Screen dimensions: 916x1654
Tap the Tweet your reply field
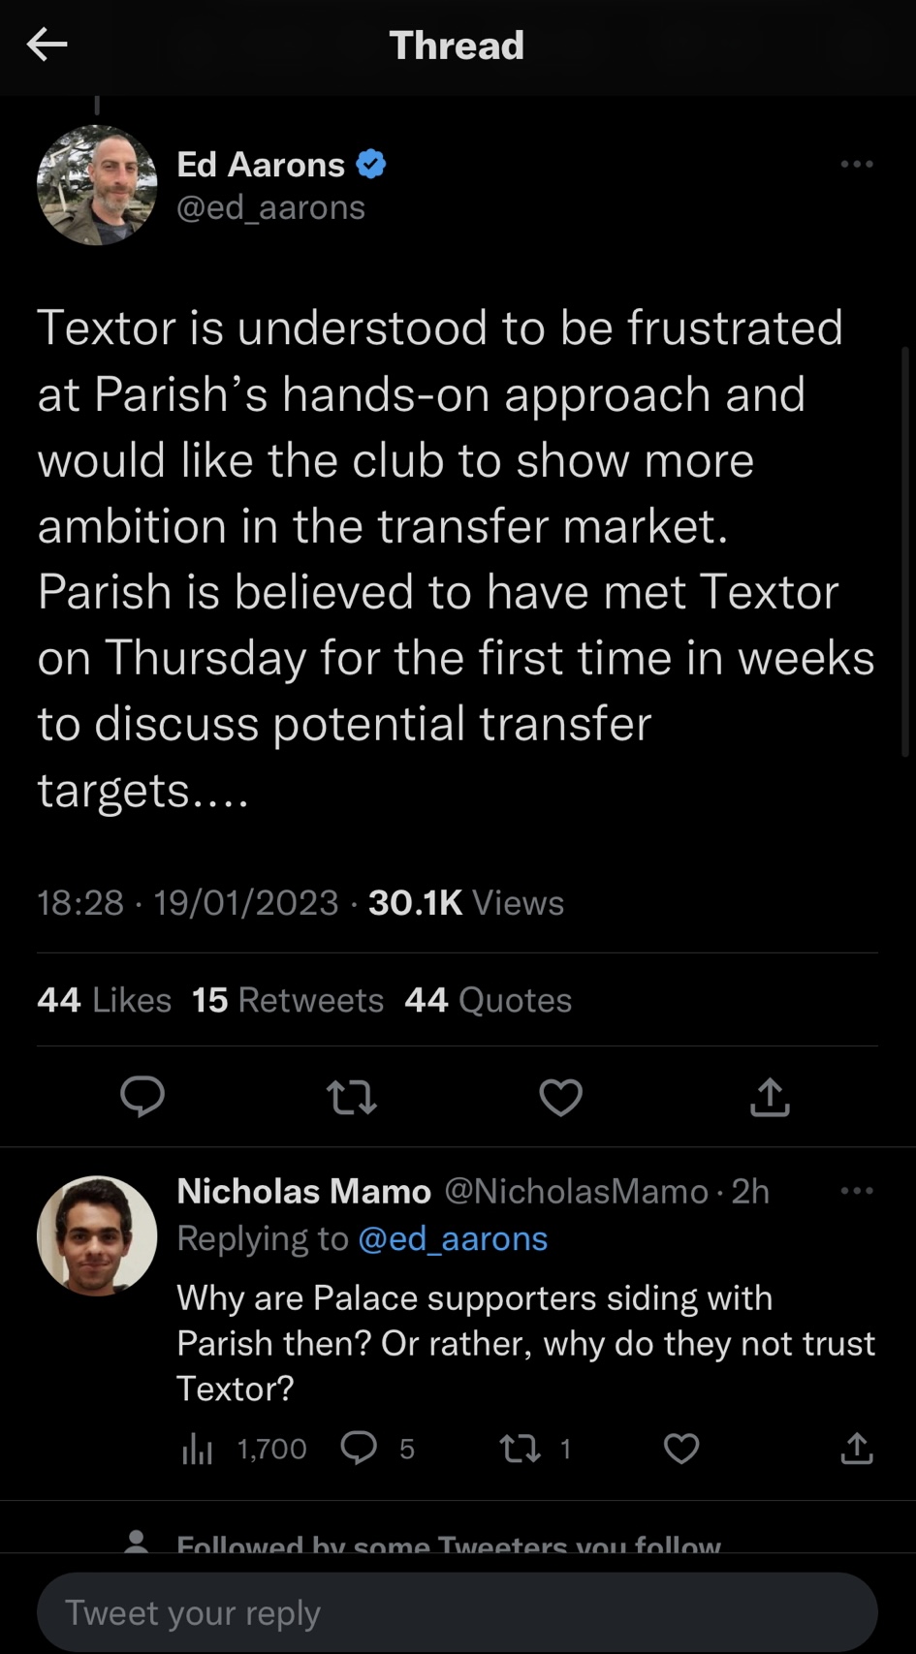point(457,1612)
